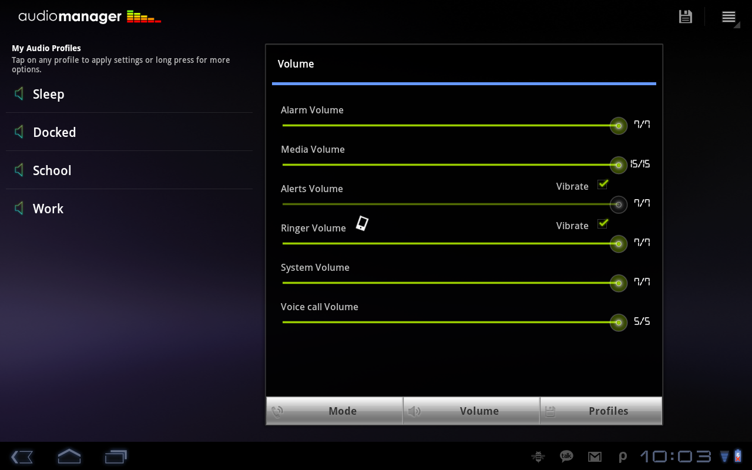Tap the vibrating phone icon near Ringer Volume
The image size is (752, 470).
(x=362, y=223)
